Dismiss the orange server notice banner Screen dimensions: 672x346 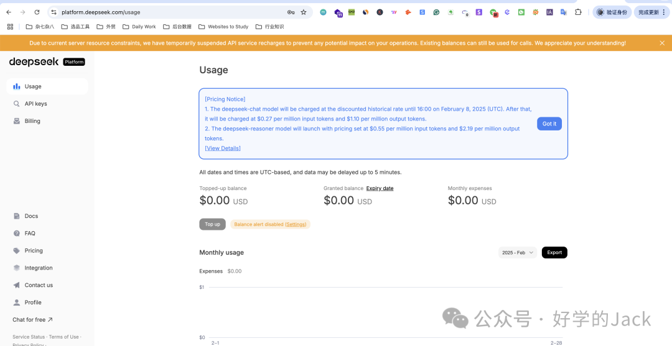coord(662,43)
